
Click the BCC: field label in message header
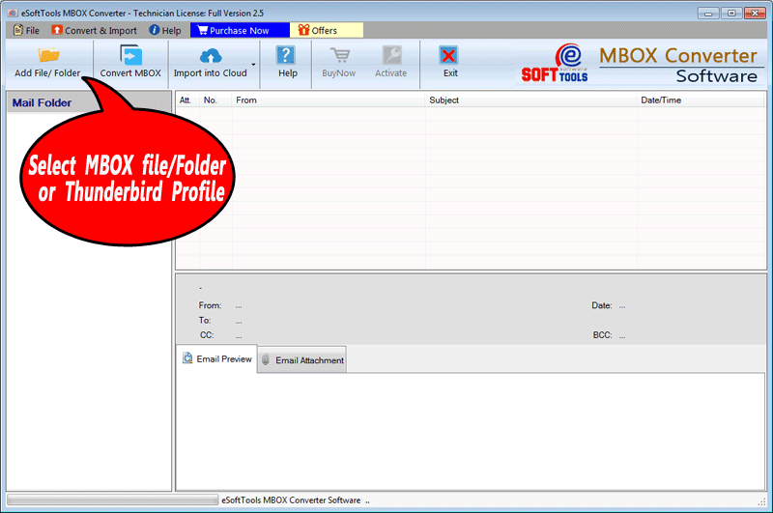602,335
